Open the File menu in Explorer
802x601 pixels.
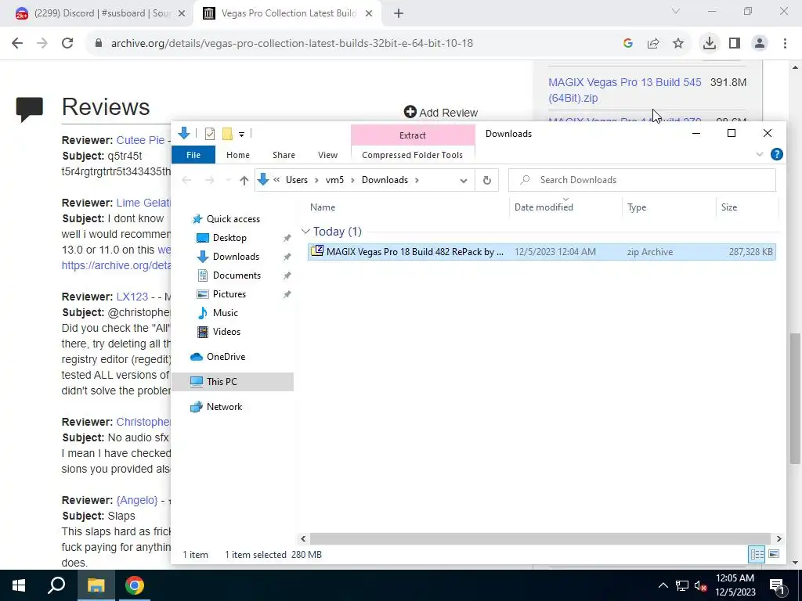[x=193, y=155]
